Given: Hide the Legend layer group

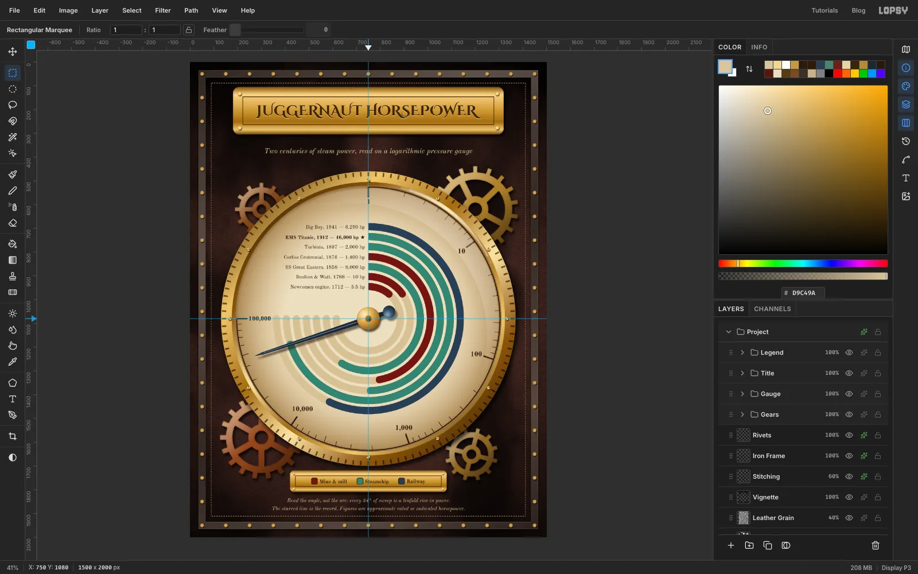Looking at the screenshot, I should (x=849, y=352).
